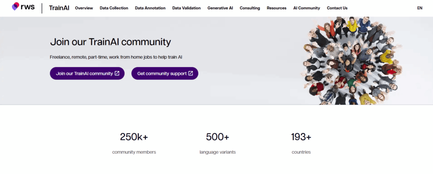Click the 250k+ community members statistic
Viewport: 433px width, 174px height.
(134, 143)
